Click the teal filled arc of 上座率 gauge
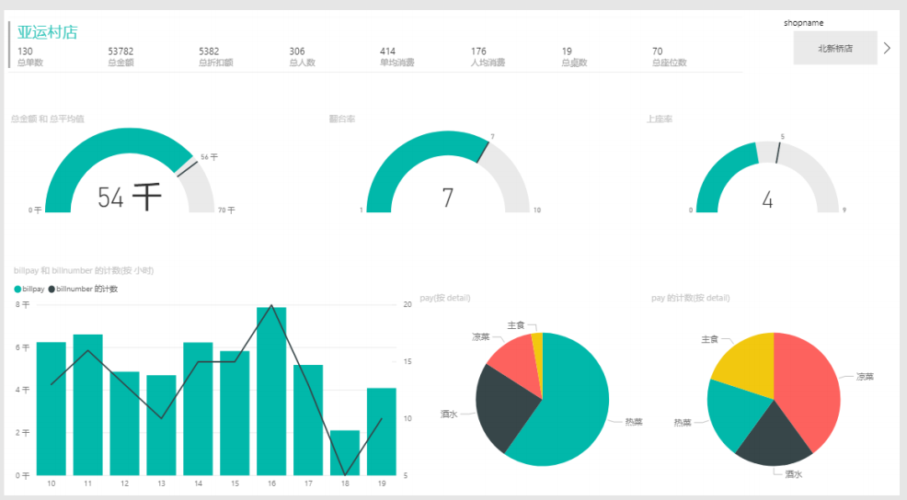907x500 pixels. click(x=720, y=169)
